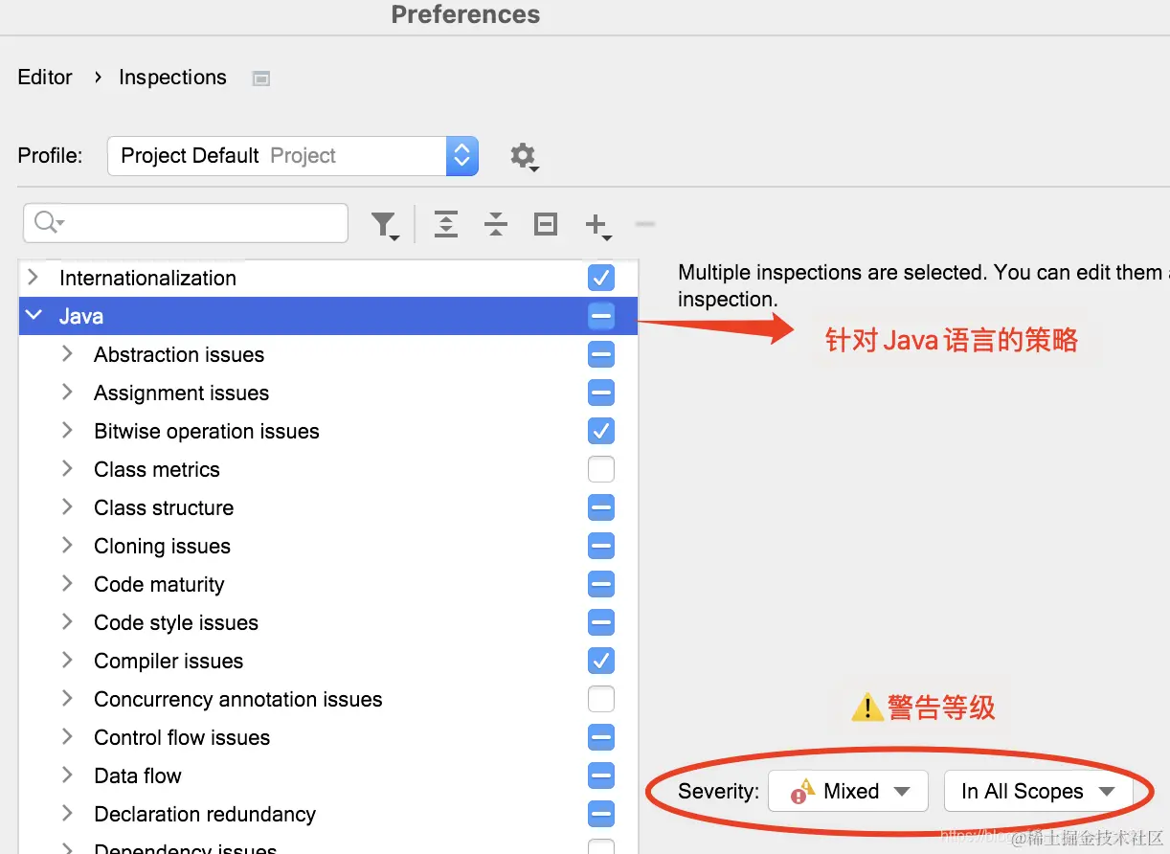Expand the Cloning issues node

tap(67, 546)
